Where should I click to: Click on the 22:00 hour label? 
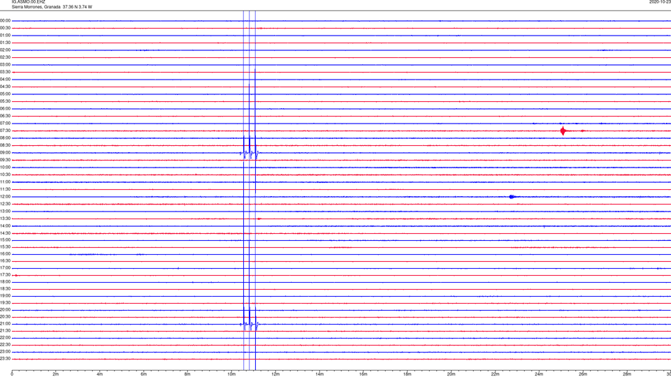(5, 338)
